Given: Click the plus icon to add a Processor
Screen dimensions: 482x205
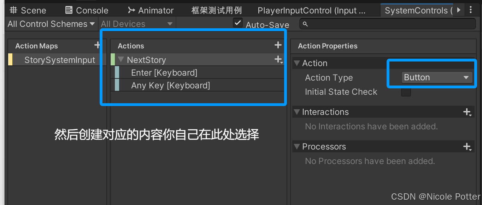Looking at the screenshot, I should 467,146.
